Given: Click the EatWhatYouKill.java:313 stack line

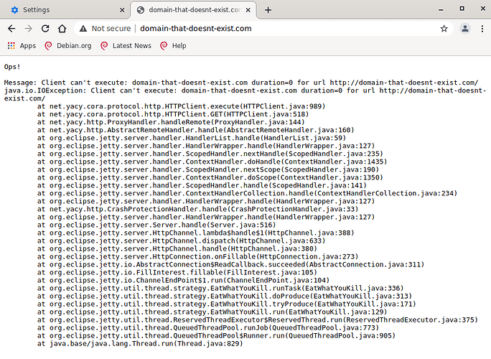Looking at the screenshot, I should point(225,296).
